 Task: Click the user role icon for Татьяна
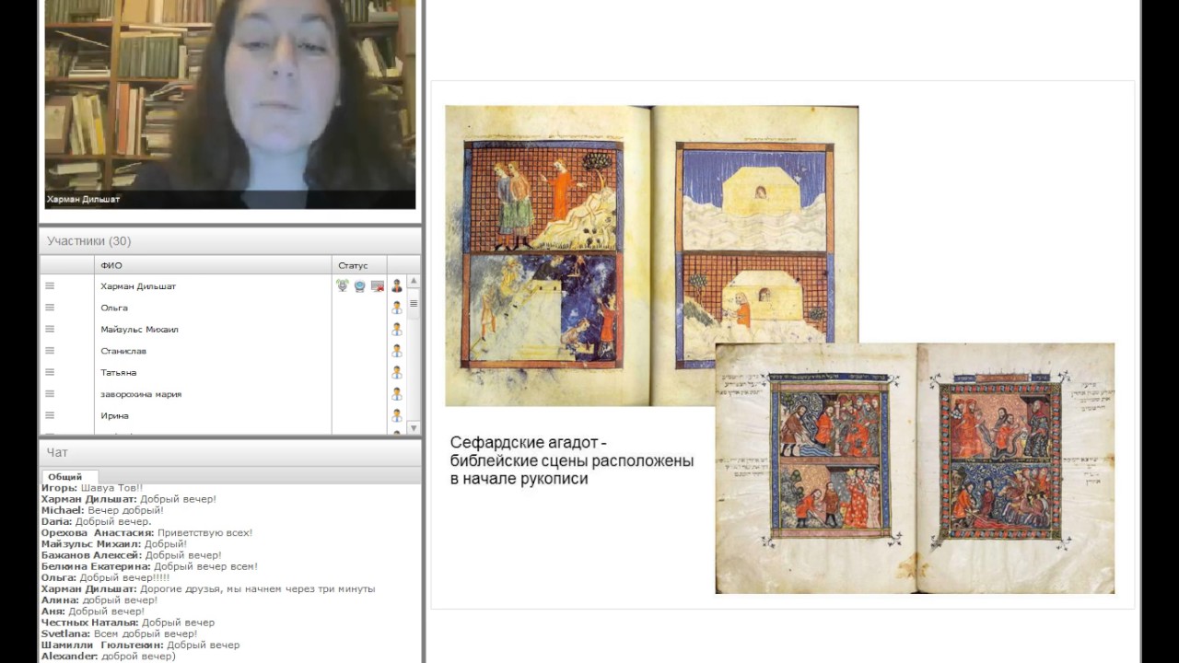click(397, 373)
